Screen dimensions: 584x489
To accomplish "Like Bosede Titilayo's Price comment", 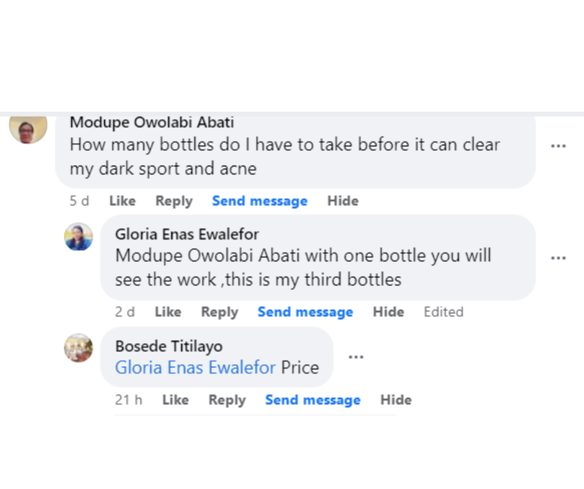I will click(175, 400).
